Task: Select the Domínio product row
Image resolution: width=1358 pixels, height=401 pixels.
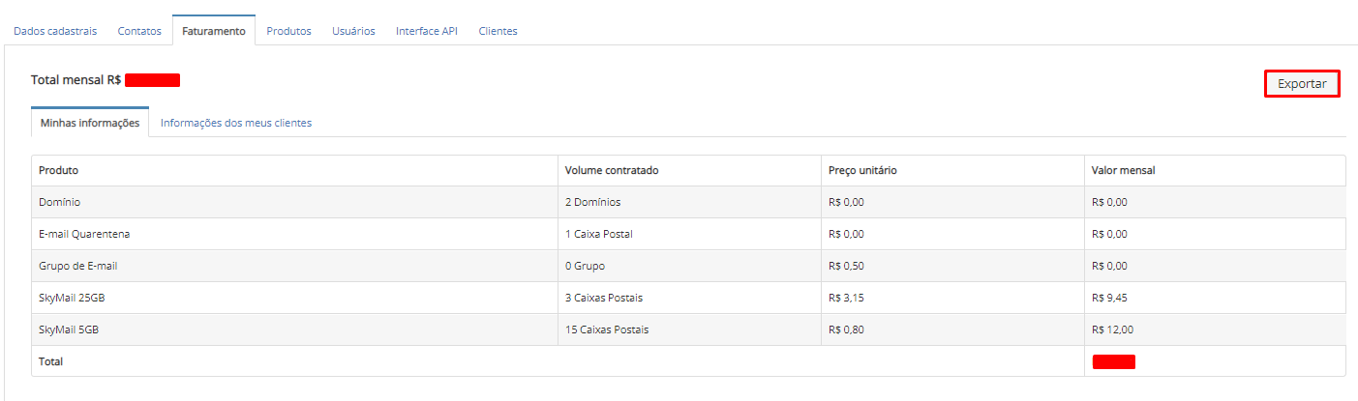Action: [x=60, y=202]
